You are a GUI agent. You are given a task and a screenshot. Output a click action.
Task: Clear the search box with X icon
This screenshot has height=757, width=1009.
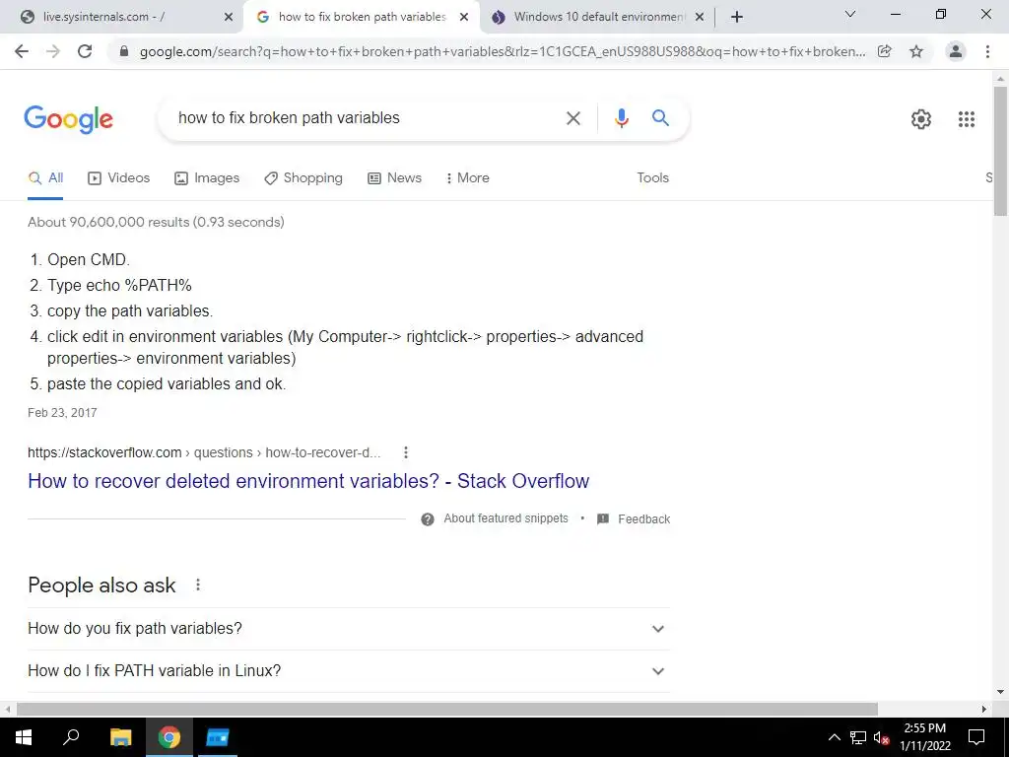tap(572, 118)
